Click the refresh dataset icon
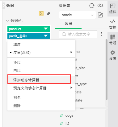 [92, 6]
